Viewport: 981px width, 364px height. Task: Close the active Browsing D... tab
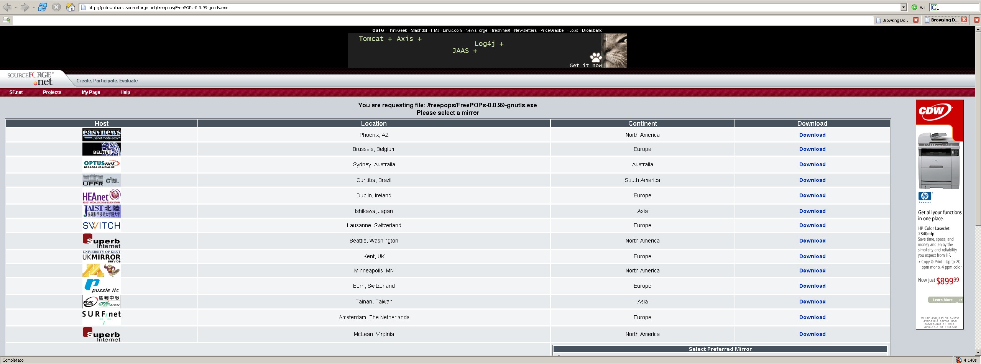[x=964, y=20]
